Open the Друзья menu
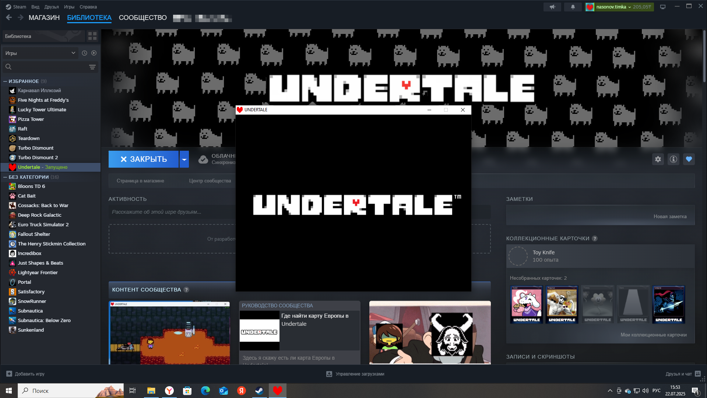The image size is (707, 398). tap(52, 7)
